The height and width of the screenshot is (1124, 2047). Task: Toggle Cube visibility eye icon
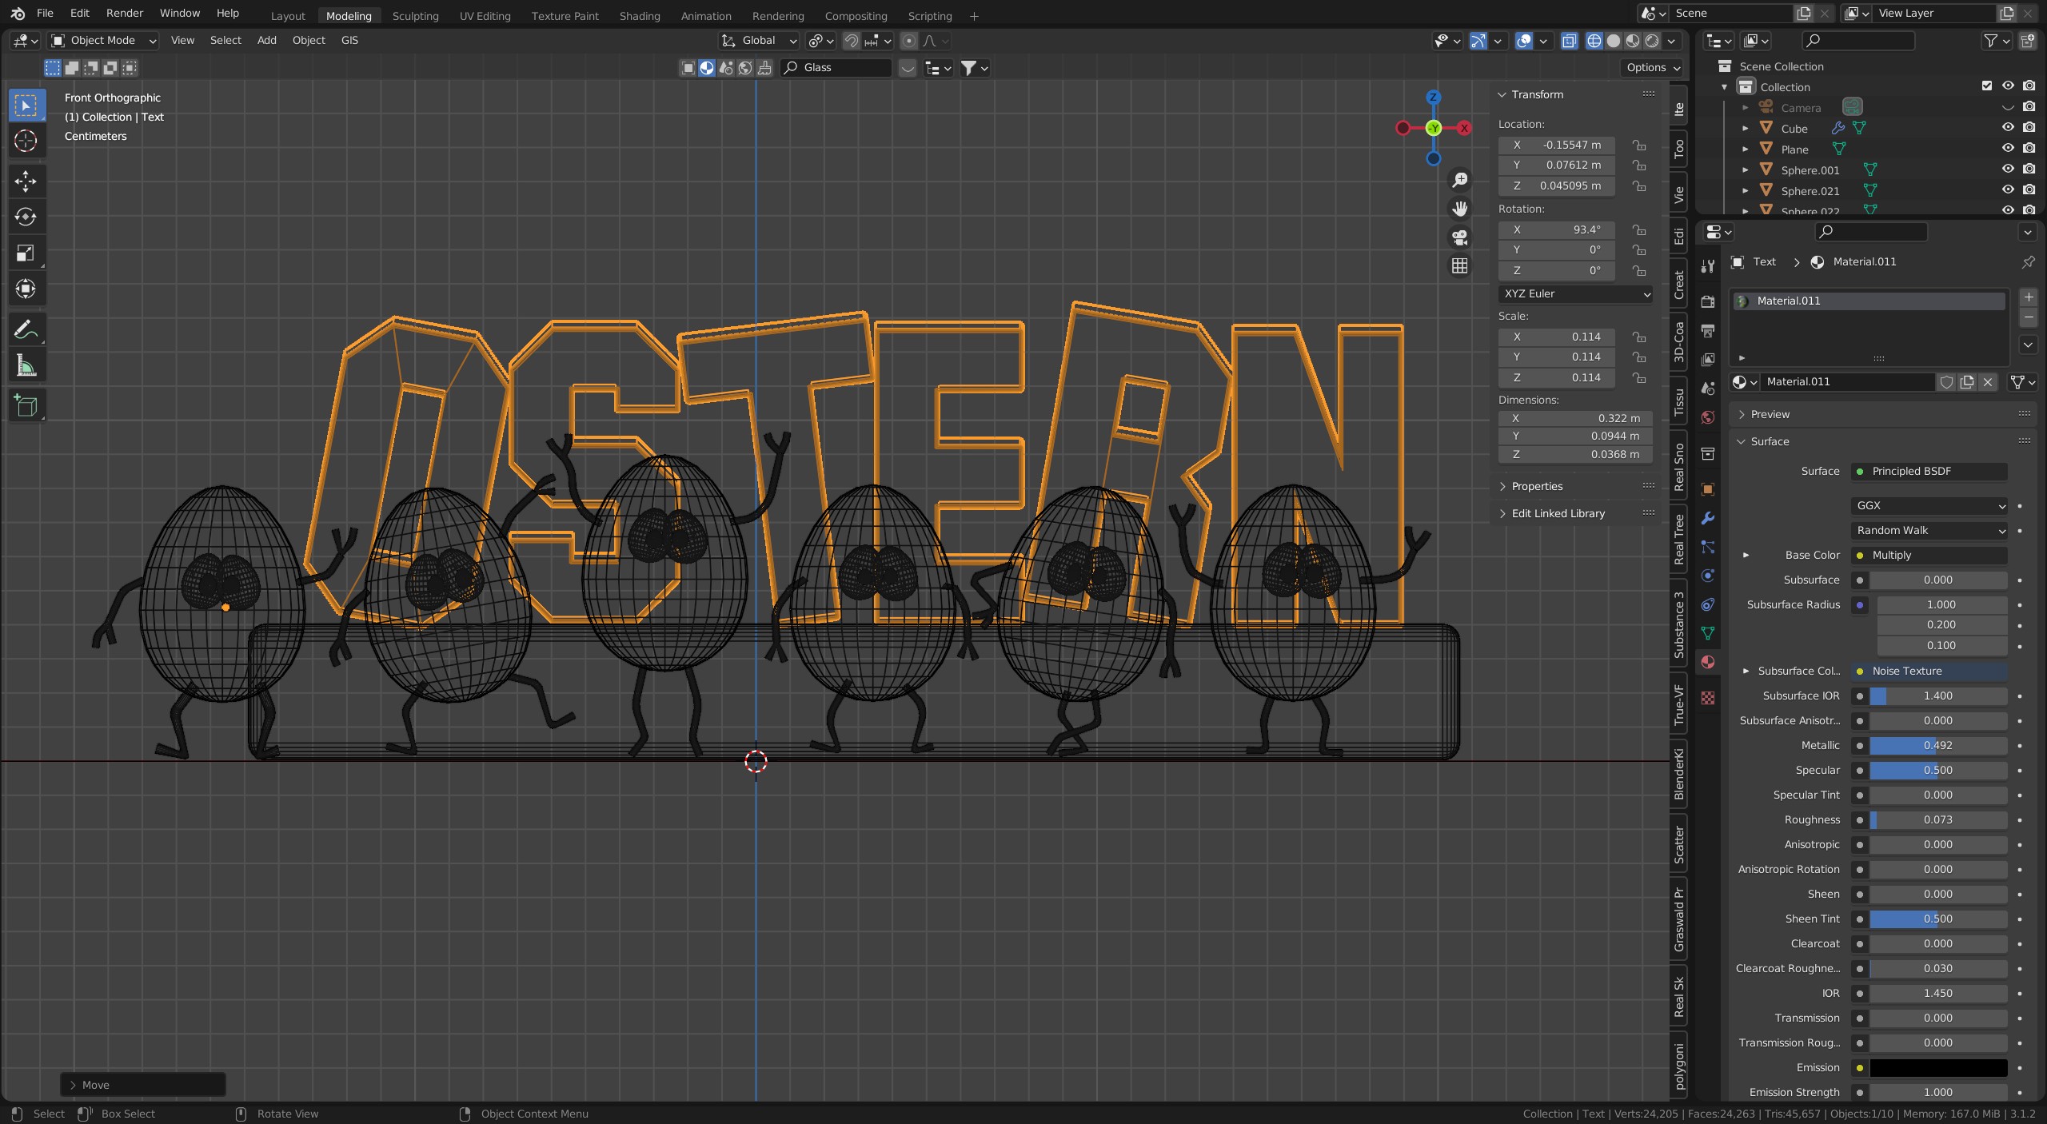click(x=2007, y=127)
